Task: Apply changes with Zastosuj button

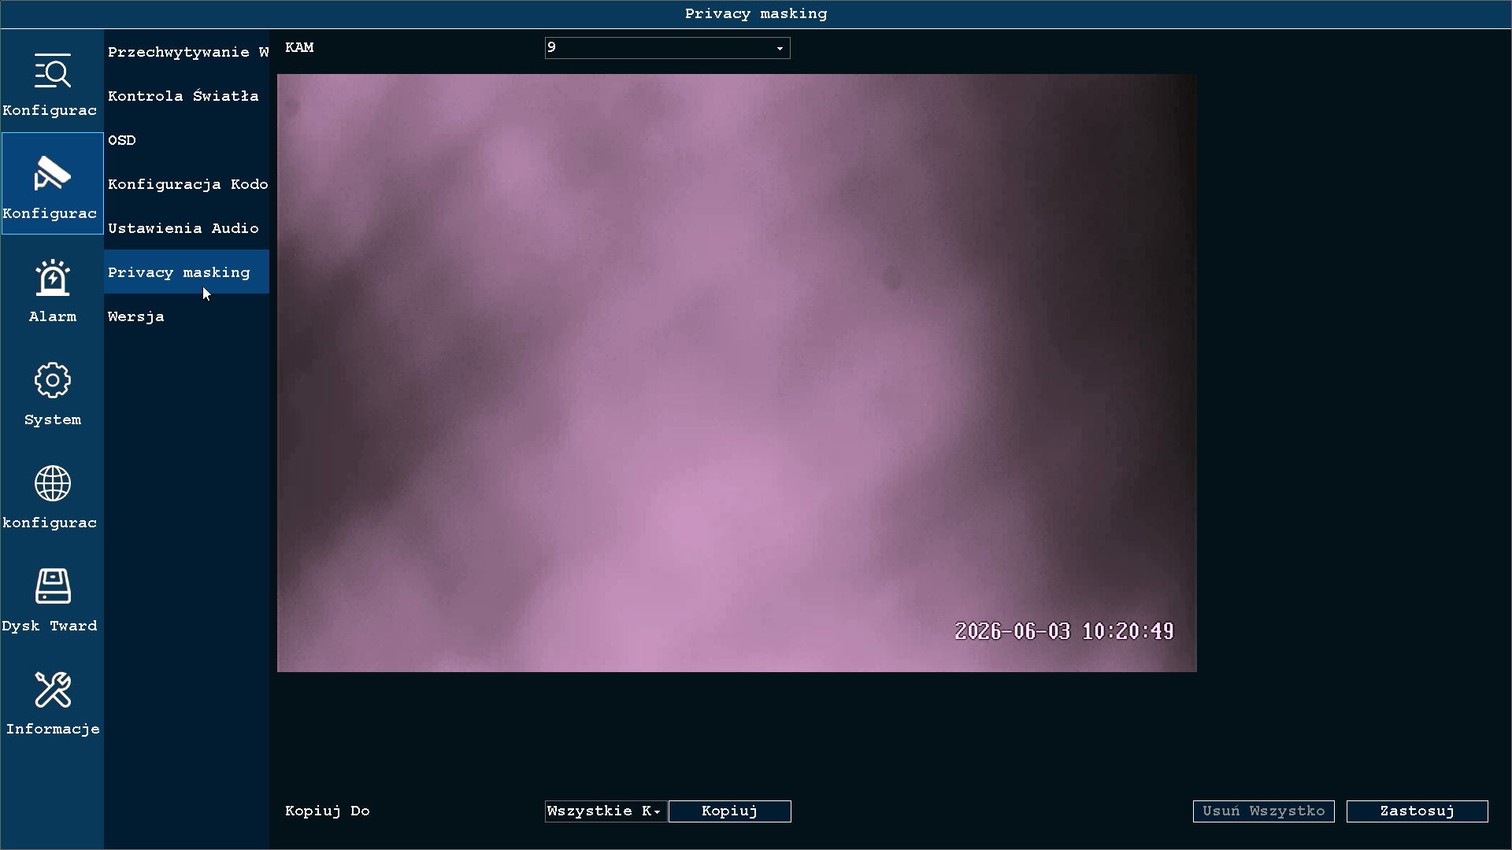Action: tap(1417, 811)
